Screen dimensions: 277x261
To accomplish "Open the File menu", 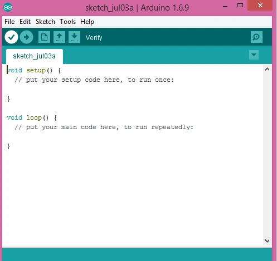I will (9, 22).
